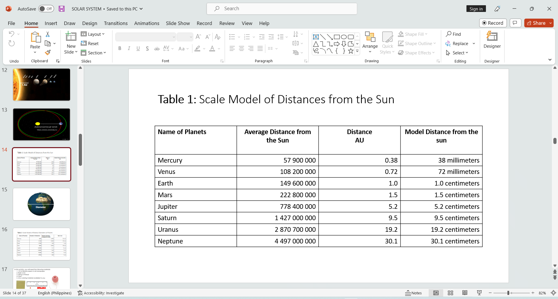Click the Format Painter icon
Image resolution: width=558 pixels, height=299 pixels.
[x=48, y=53]
